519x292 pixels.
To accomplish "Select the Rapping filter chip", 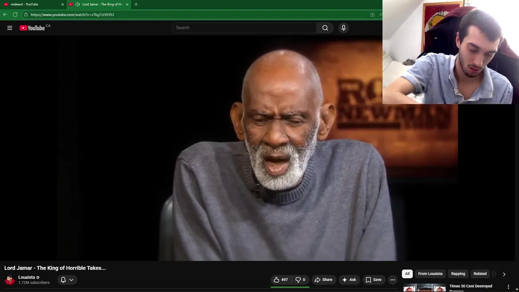I will pyautogui.click(x=458, y=274).
